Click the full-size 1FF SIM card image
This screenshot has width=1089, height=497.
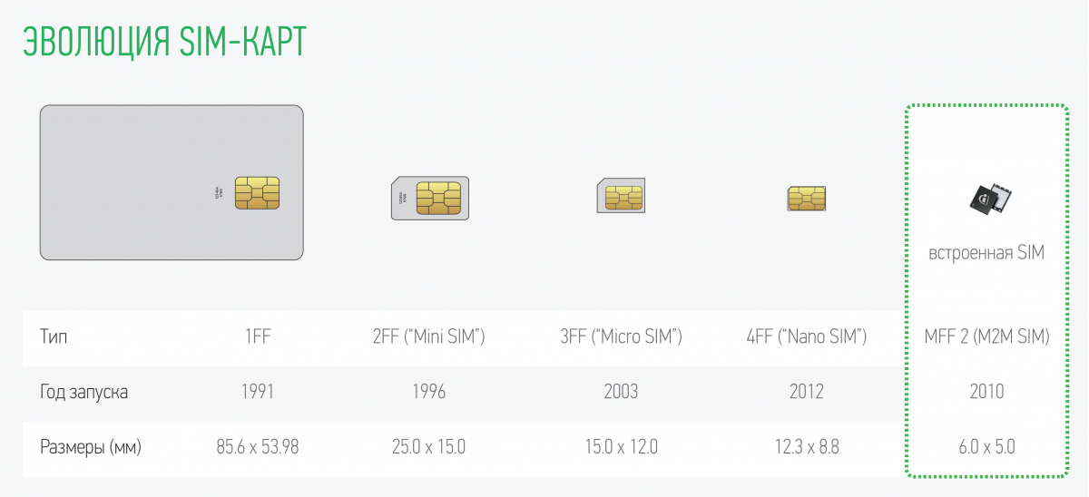coord(172,183)
